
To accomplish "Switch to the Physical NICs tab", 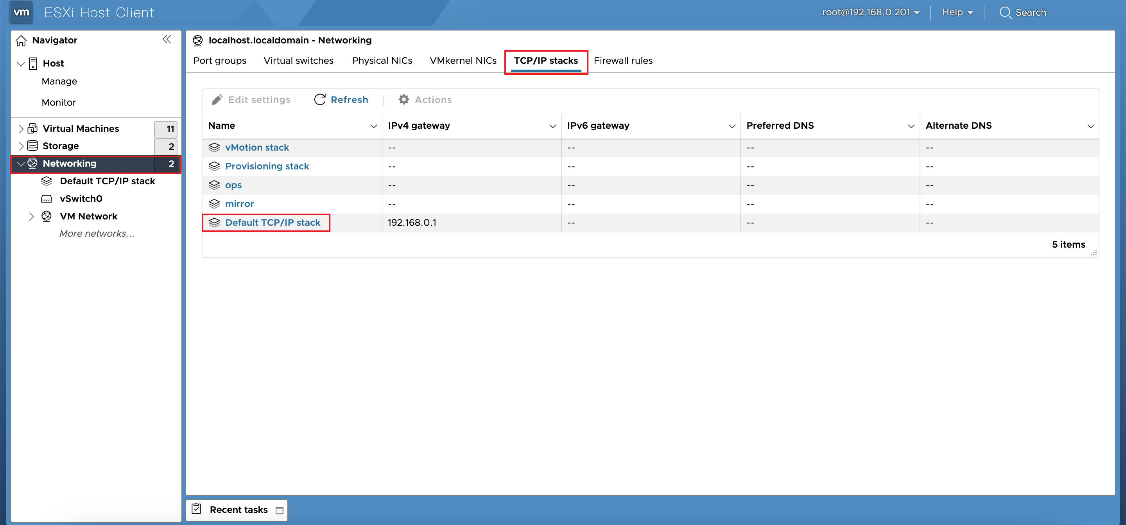I will tap(382, 61).
